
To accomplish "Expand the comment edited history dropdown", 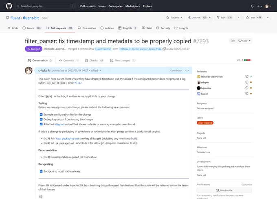I will pos(96,70).
